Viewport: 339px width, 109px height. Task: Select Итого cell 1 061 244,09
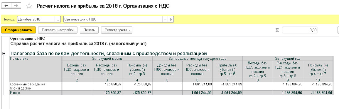198,93
